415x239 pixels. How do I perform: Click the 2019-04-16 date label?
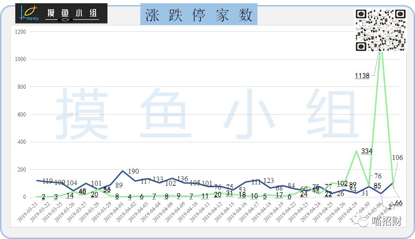click(237, 212)
